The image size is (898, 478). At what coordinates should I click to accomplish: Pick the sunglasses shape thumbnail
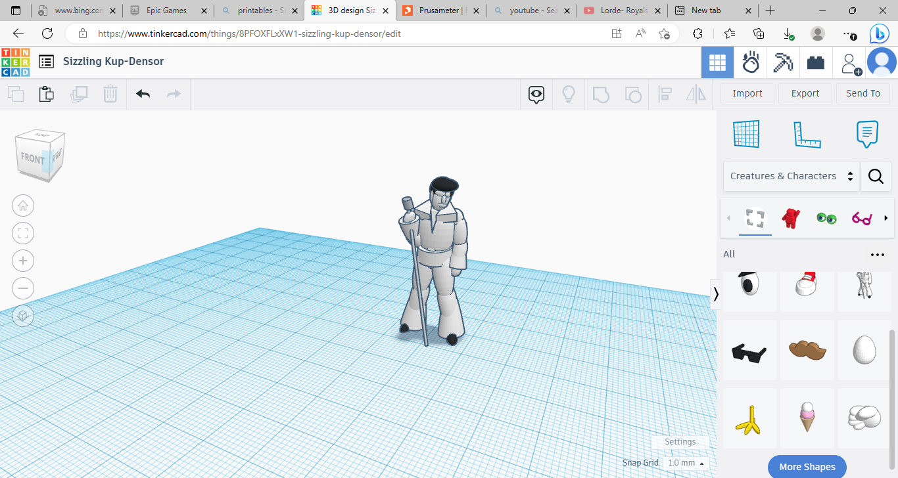click(749, 351)
